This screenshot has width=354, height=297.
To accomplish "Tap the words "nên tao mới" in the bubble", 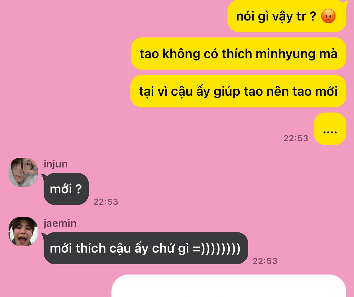I will 302,91.
